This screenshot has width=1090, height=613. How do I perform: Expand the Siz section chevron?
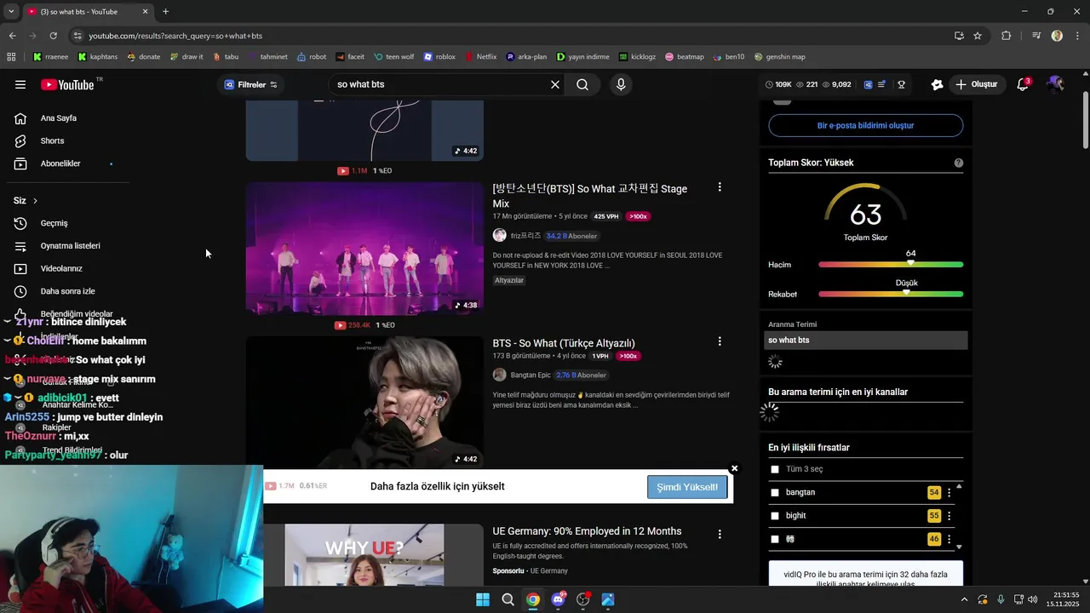click(x=35, y=201)
